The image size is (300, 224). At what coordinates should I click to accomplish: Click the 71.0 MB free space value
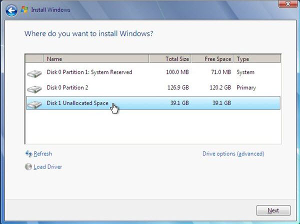221,72
